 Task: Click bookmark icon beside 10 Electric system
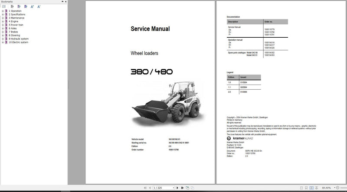(6, 42)
